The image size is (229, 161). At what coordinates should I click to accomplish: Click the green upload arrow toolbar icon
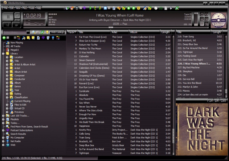[133, 8]
